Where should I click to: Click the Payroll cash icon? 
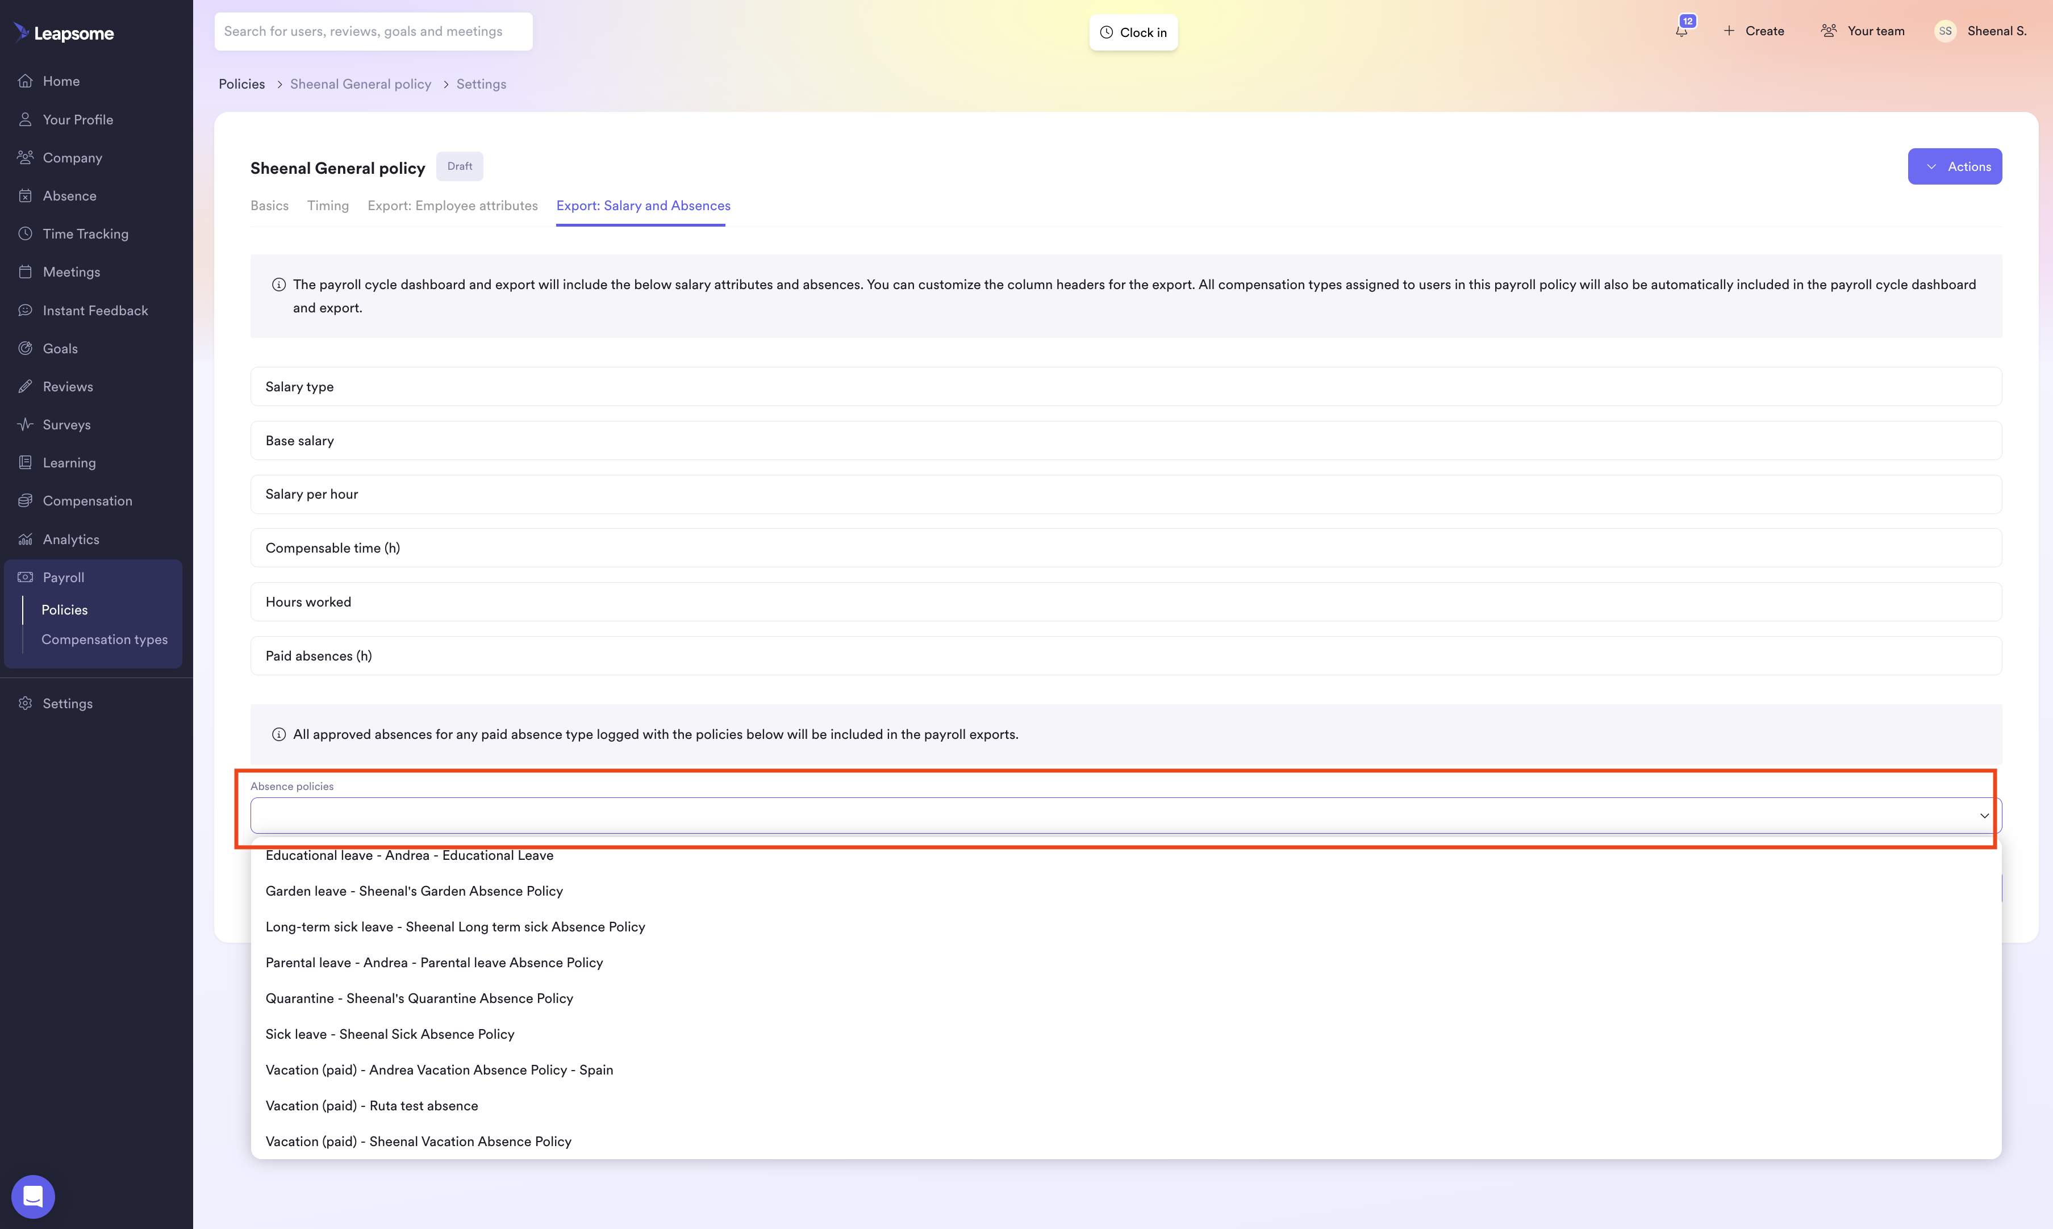[26, 577]
